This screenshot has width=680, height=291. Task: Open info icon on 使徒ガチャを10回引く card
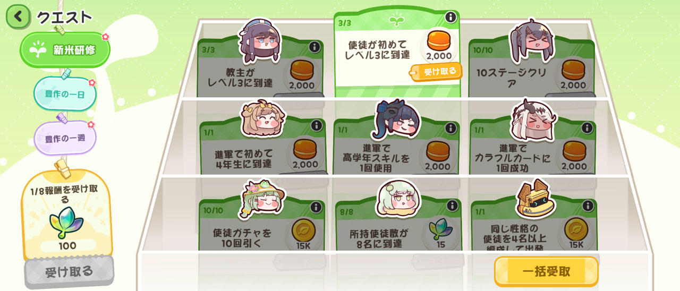pos(316,207)
